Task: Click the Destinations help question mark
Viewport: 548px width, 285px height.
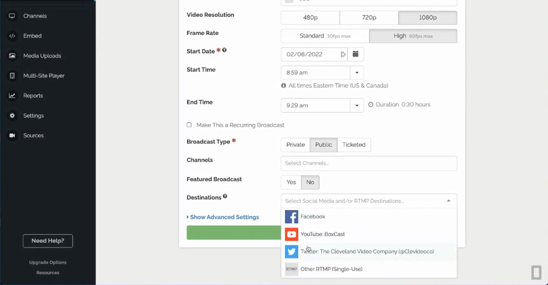Action: (x=225, y=195)
